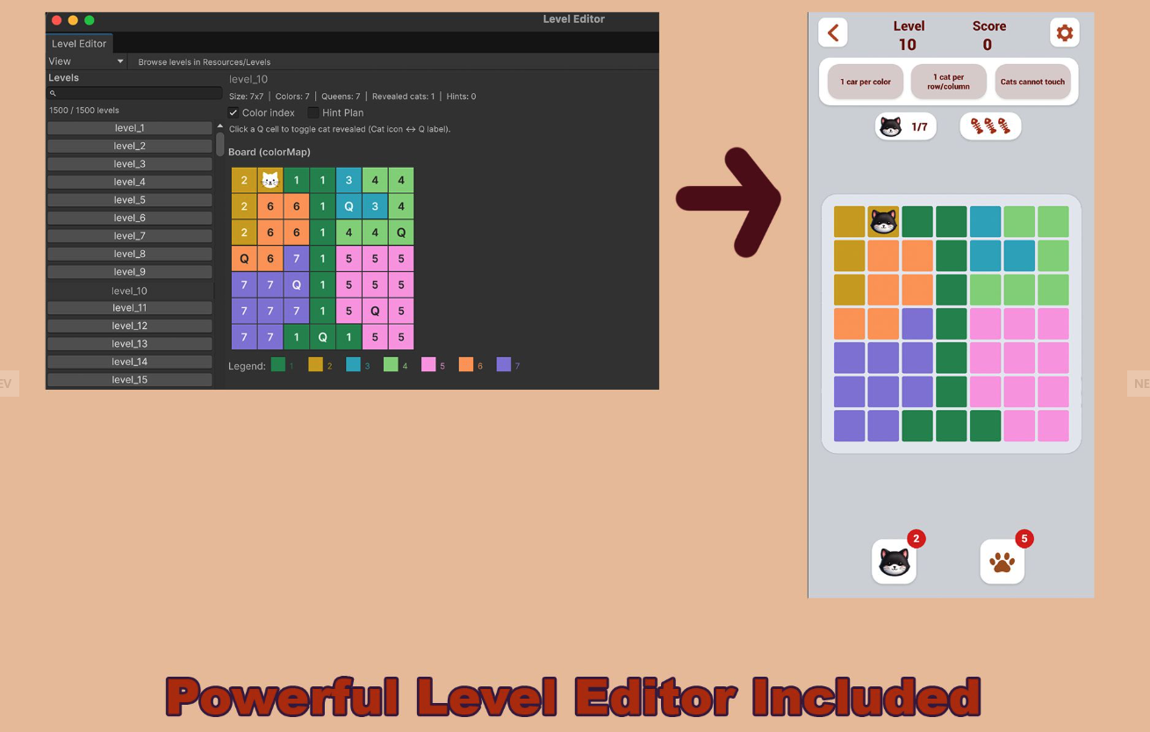This screenshot has height=732, width=1150.
Task: Select level_5 in the levels list
Action: click(129, 200)
